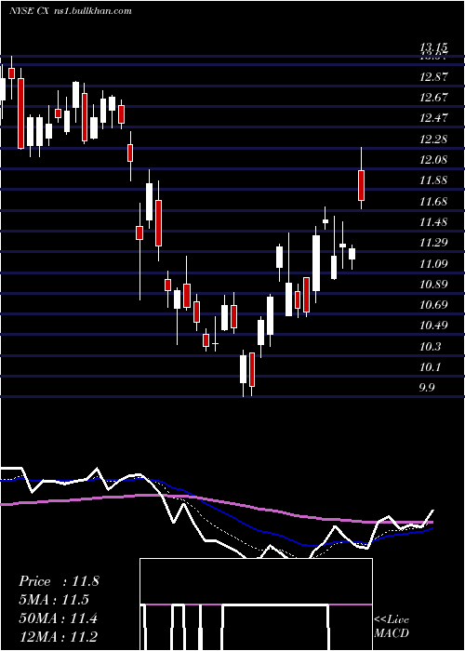Click the blue moving average line's right end
465x651 pixels.
tap(432, 528)
